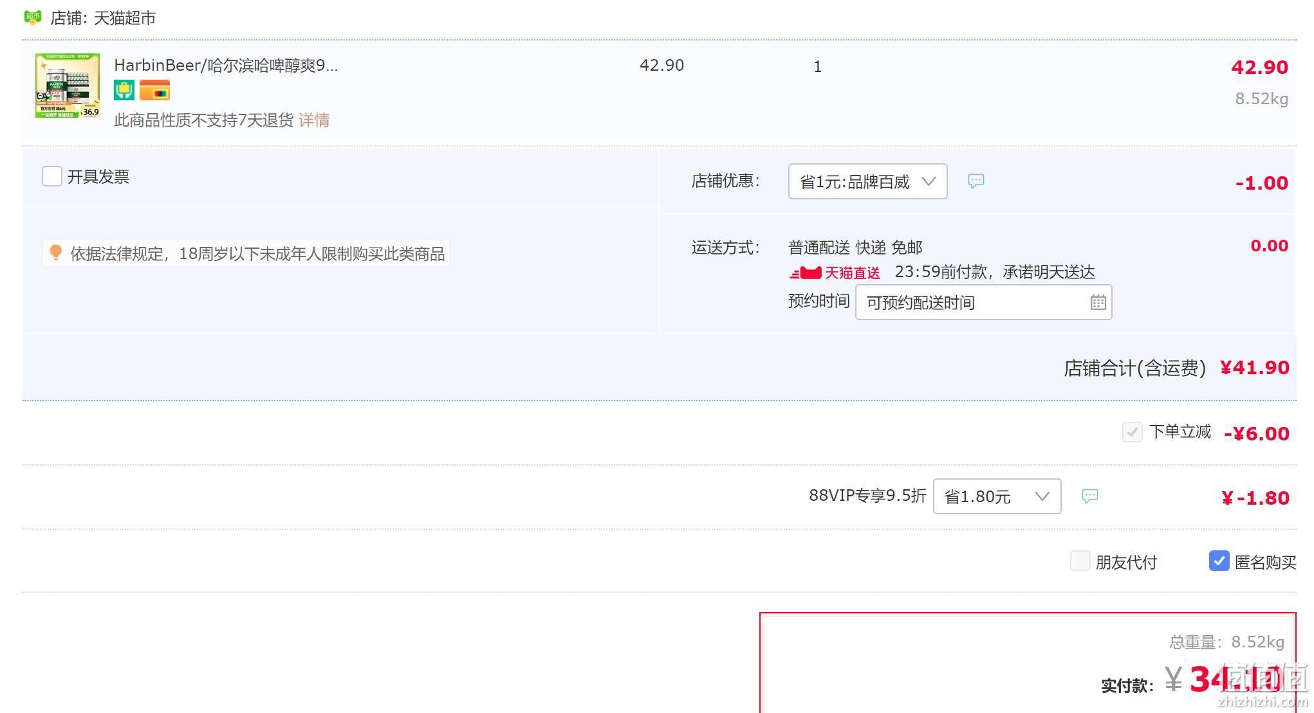Click the 店铺合计(含运费) label
Image resolution: width=1314 pixels, height=713 pixels.
click(x=1134, y=368)
